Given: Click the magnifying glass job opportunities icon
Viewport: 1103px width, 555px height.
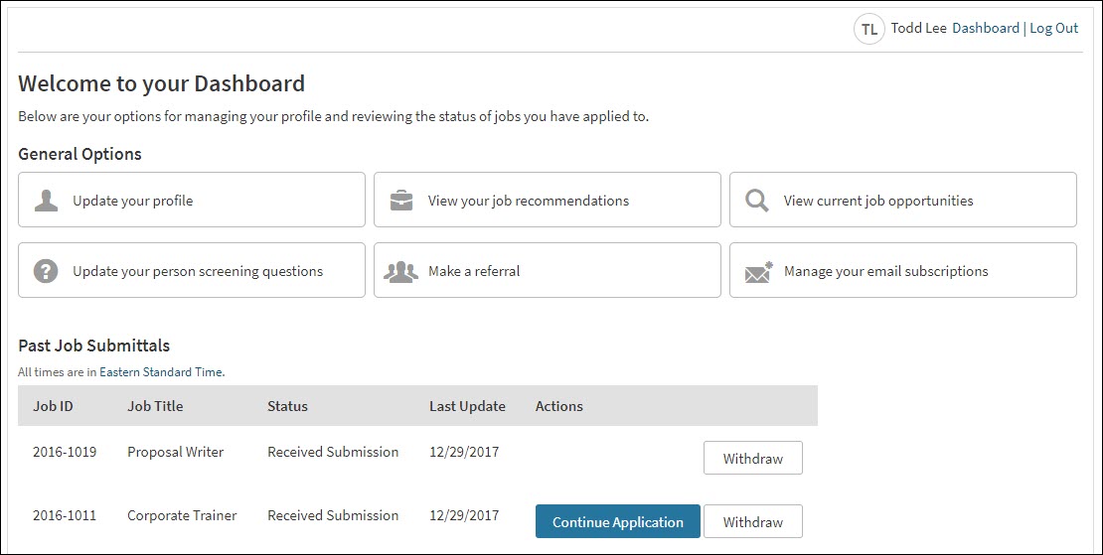Looking at the screenshot, I should pyautogui.click(x=757, y=201).
